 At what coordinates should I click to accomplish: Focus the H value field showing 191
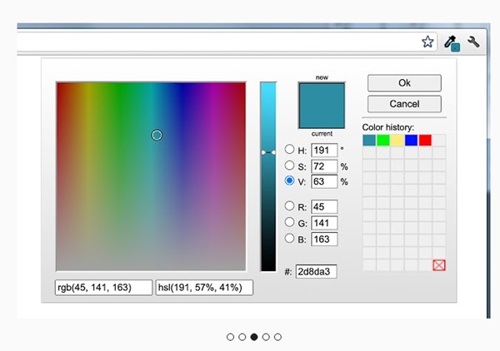point(324,151)
